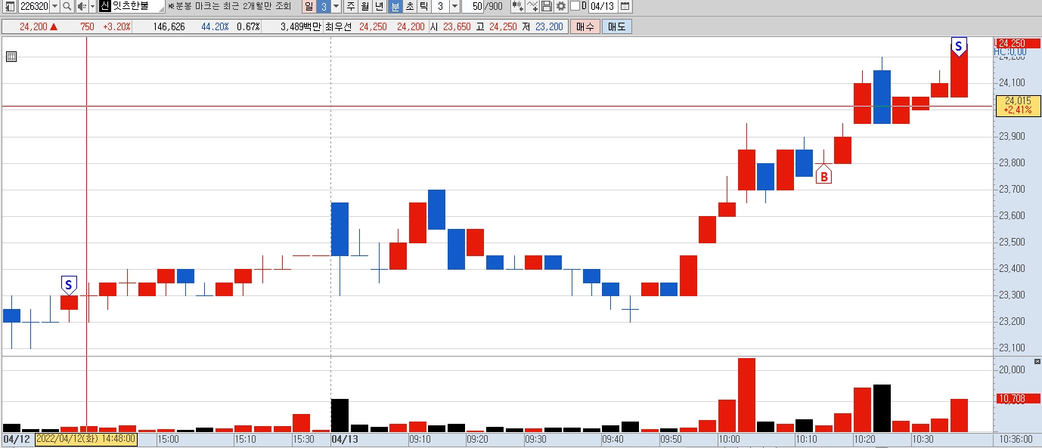
Task: Toggle the speaker sound icon
Action: [x=82, y=6]
